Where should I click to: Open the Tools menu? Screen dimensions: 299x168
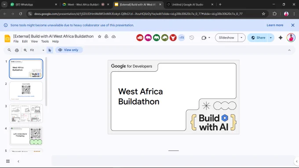45,41
